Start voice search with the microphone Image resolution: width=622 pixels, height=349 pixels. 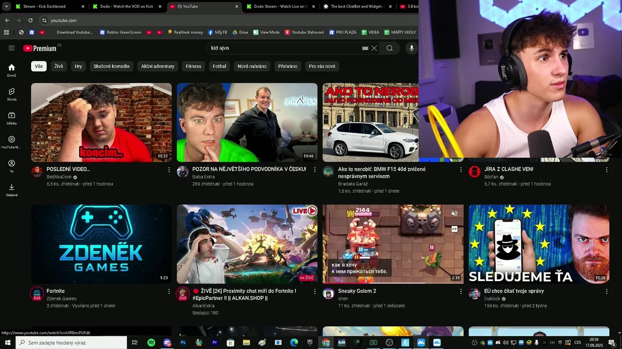[412, 48]
